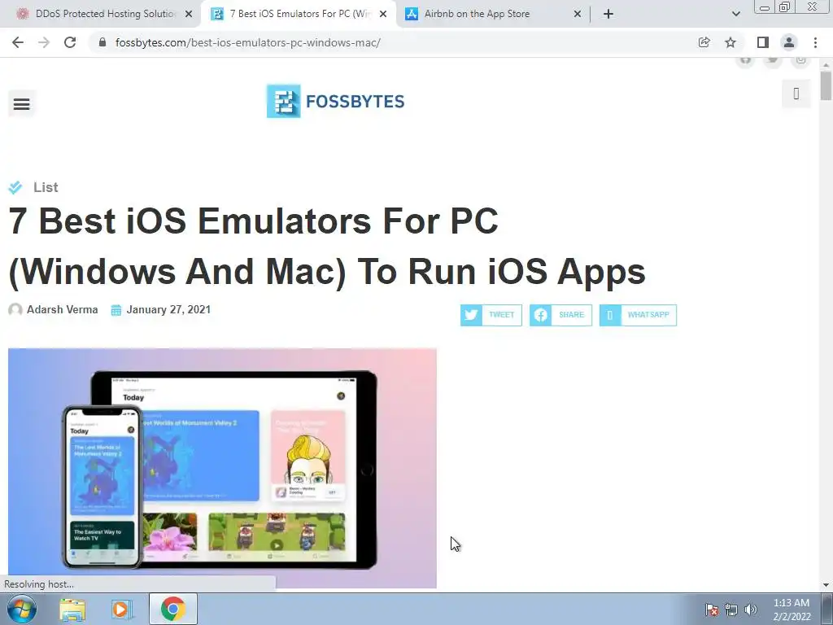Close the 7 Best iOS Emulators tab
The width and height of the screenshot is (833, 625).
pyautogui.click(x=383, y=15)
